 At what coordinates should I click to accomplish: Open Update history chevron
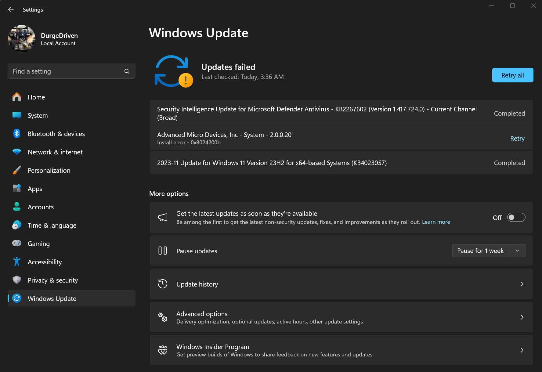[x=522, y=284]
